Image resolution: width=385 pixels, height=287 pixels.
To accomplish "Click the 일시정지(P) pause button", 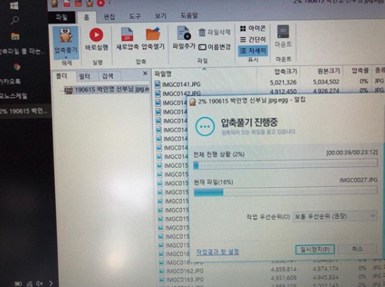I will [315, 249].
